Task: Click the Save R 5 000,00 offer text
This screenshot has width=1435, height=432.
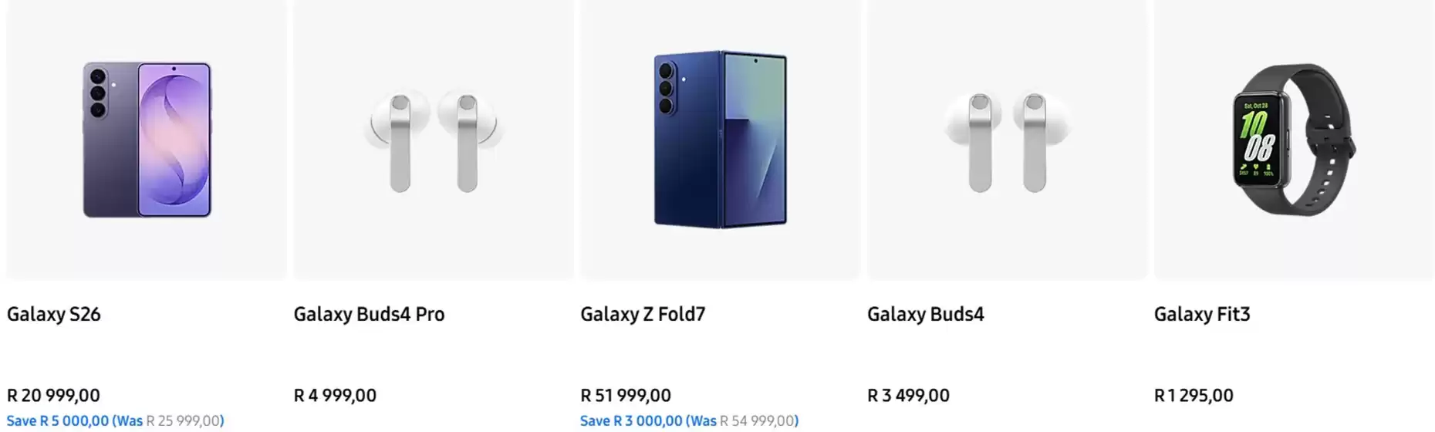Action: coord(58,420)
